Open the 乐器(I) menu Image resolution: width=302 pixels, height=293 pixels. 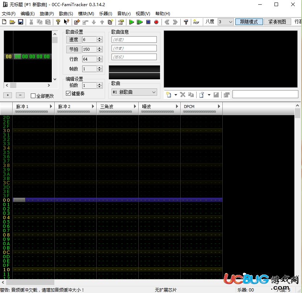click(x=105, y=14)
